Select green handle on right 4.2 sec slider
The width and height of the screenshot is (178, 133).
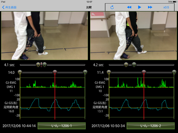(x=134, y=65)
